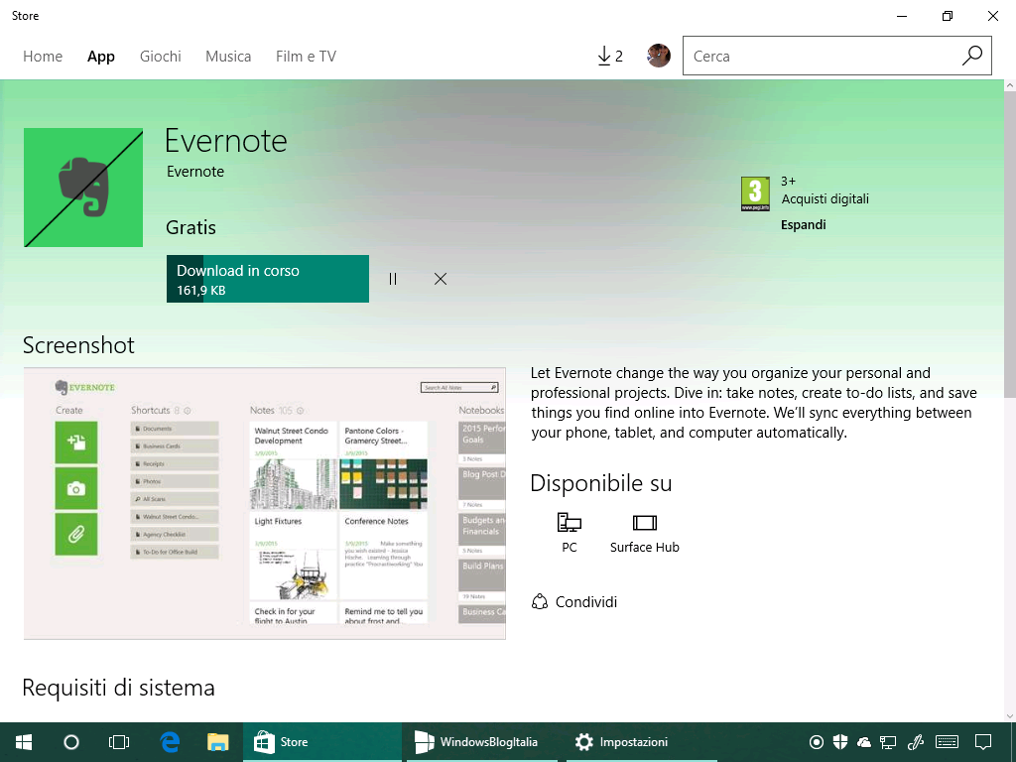The image size is (1016, 762).
Task: Select the Store taskbar button
Action: 322,742
